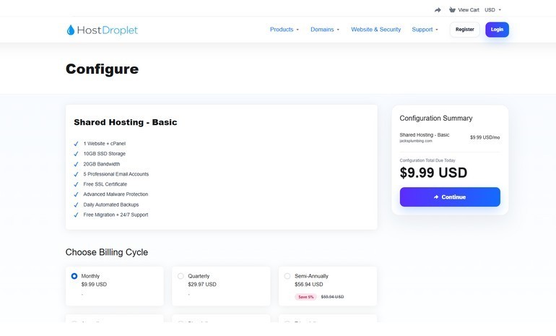Click the struck-through $59.94 USD price
556x336 pixels.
pyautogui.click(x=332, y=297)
